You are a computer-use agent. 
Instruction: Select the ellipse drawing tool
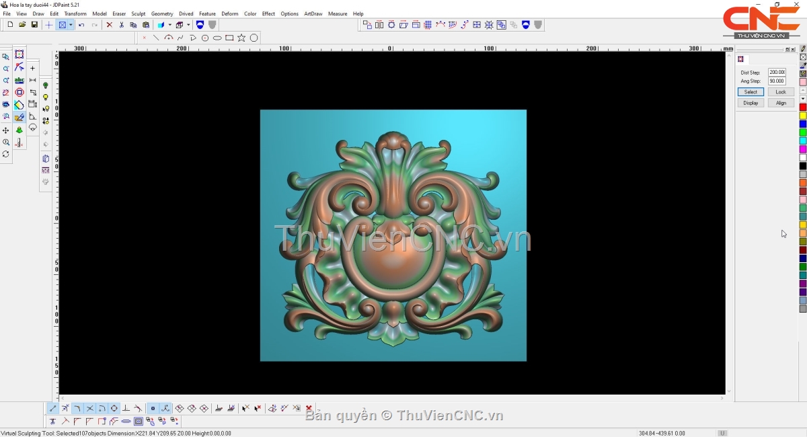(x=217, y=38)
